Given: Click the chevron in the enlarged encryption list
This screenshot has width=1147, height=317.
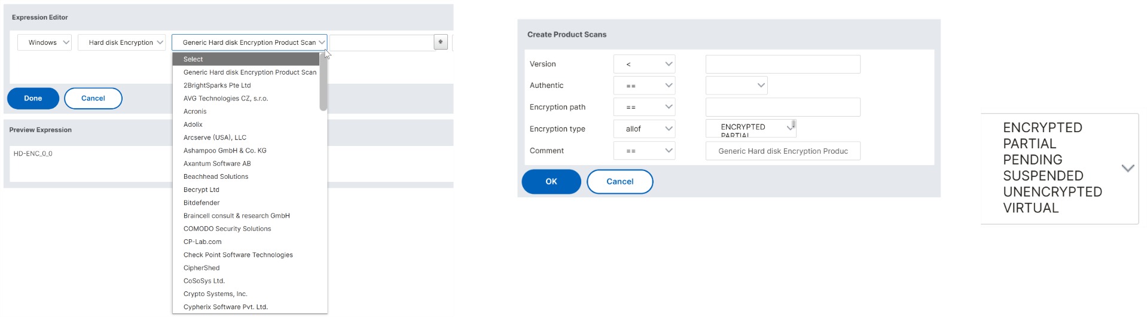Looking at the screenshot, I should [1128, 168].
